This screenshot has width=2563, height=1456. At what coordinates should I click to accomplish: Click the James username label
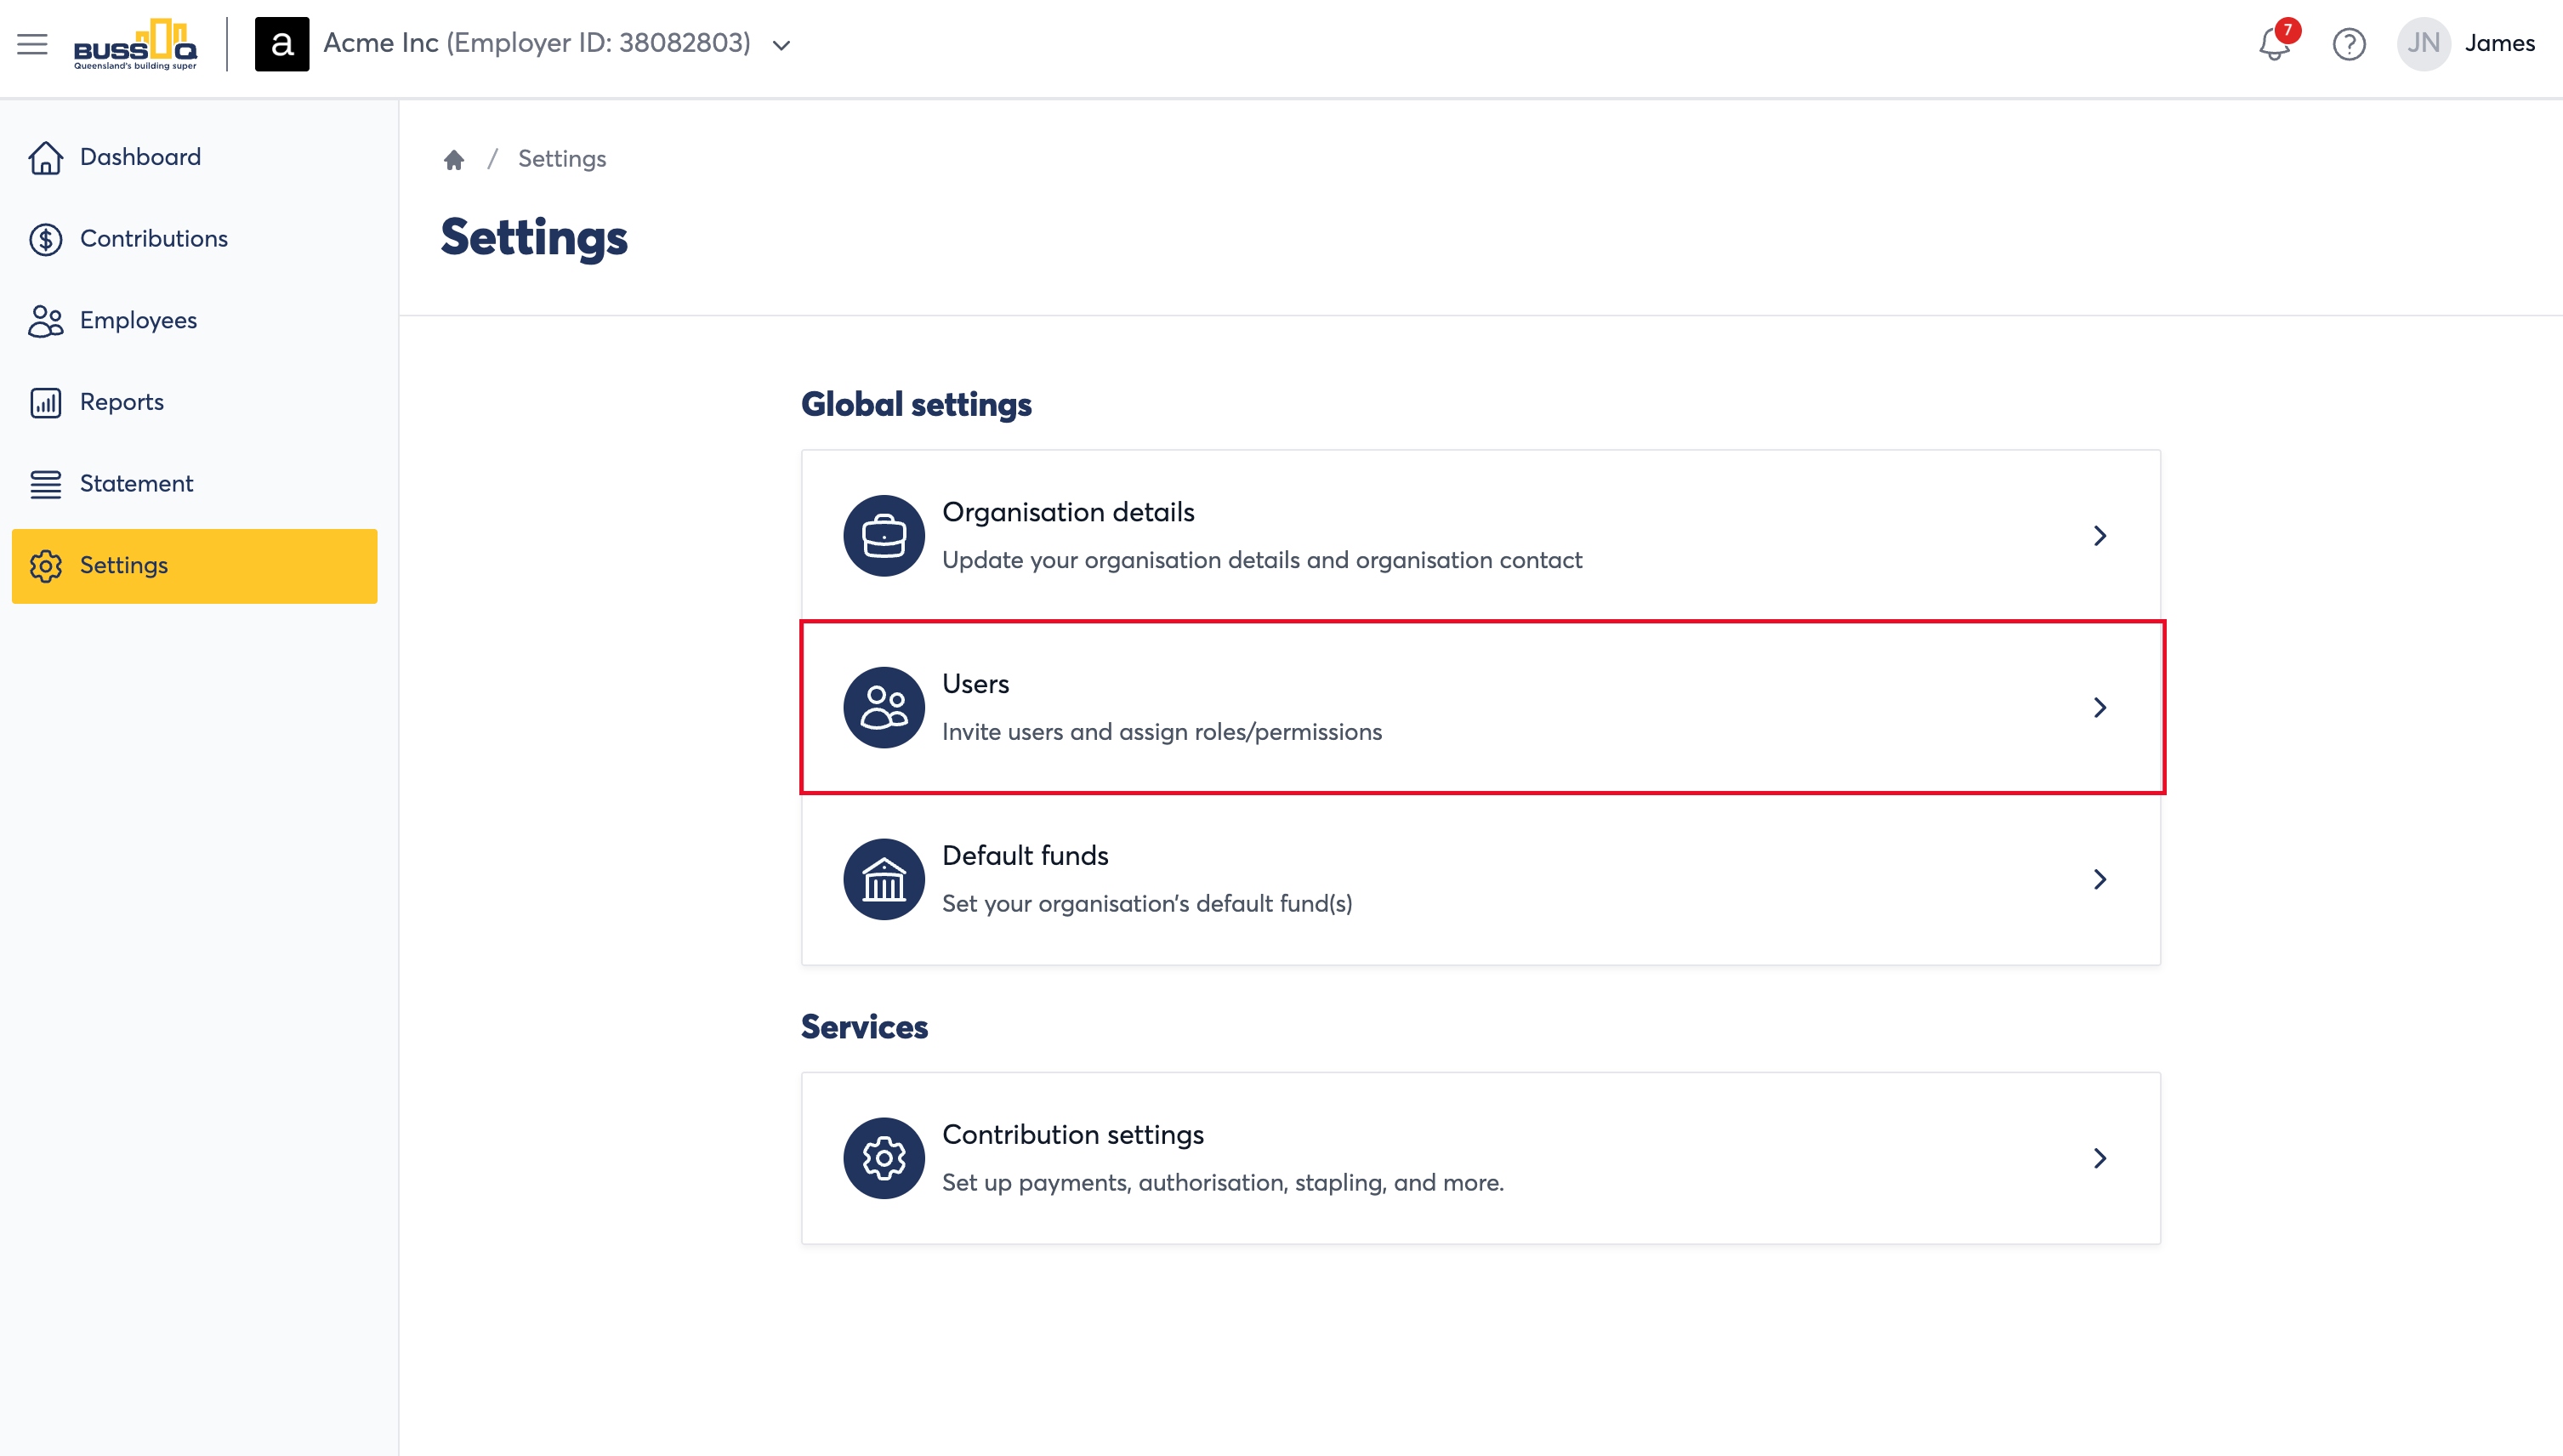point(2499,43)
